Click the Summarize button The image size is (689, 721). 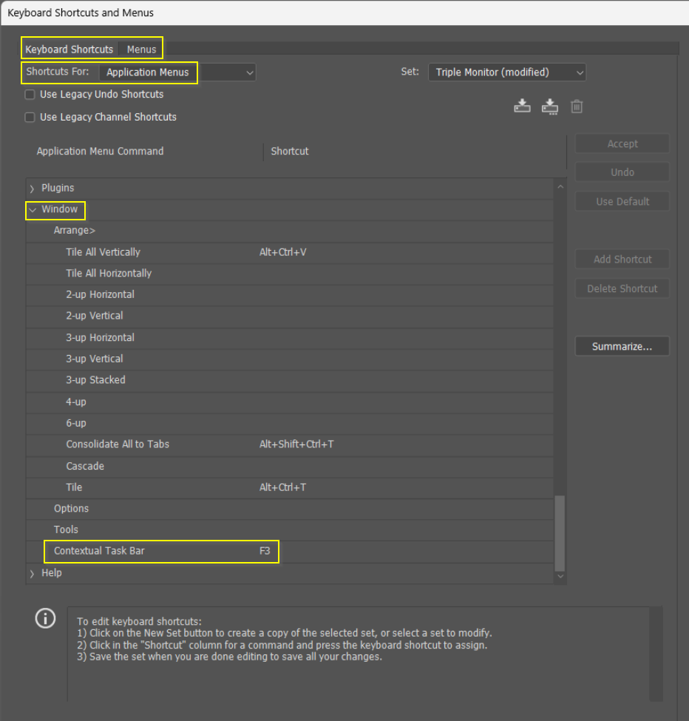click(x=622, y=345)
